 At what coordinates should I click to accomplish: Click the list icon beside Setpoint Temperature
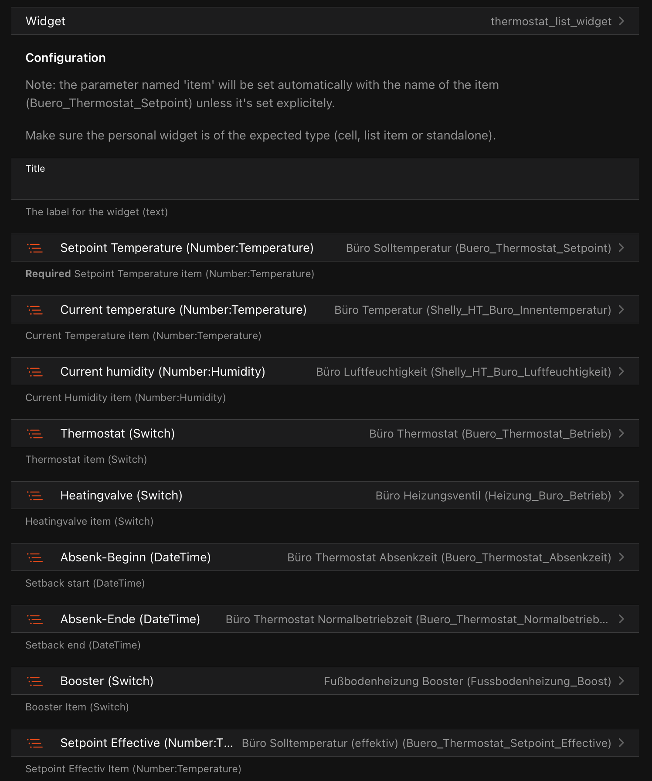click(x=35, y=248)
